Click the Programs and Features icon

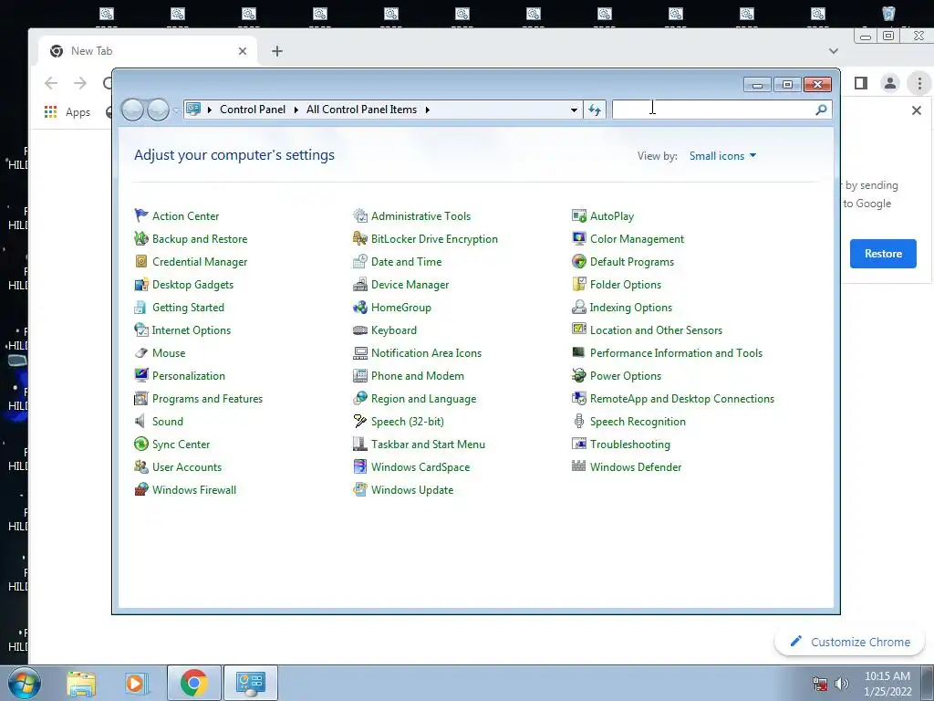pos(141,398)
